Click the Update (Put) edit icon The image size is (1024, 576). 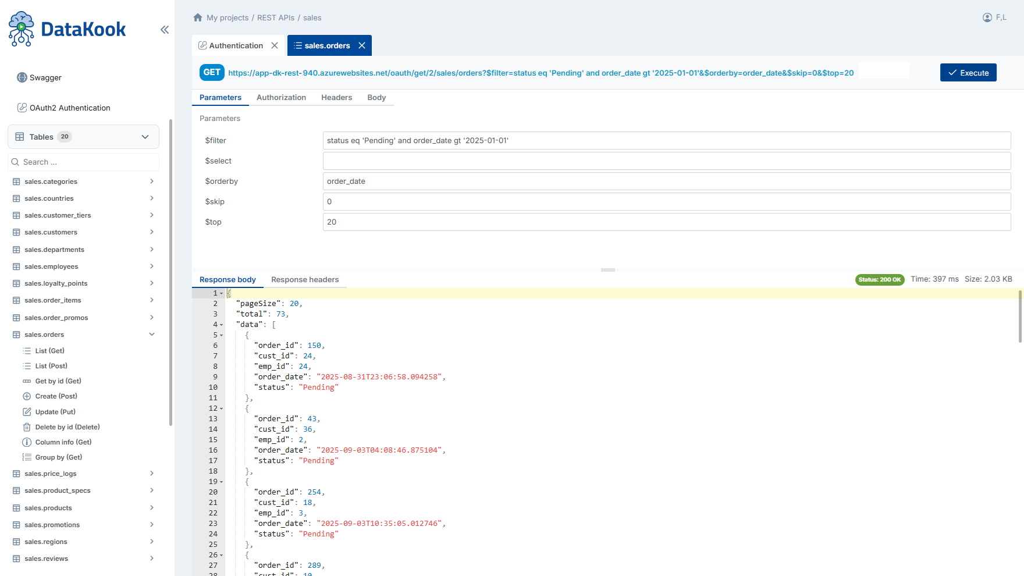click(27, 412)
